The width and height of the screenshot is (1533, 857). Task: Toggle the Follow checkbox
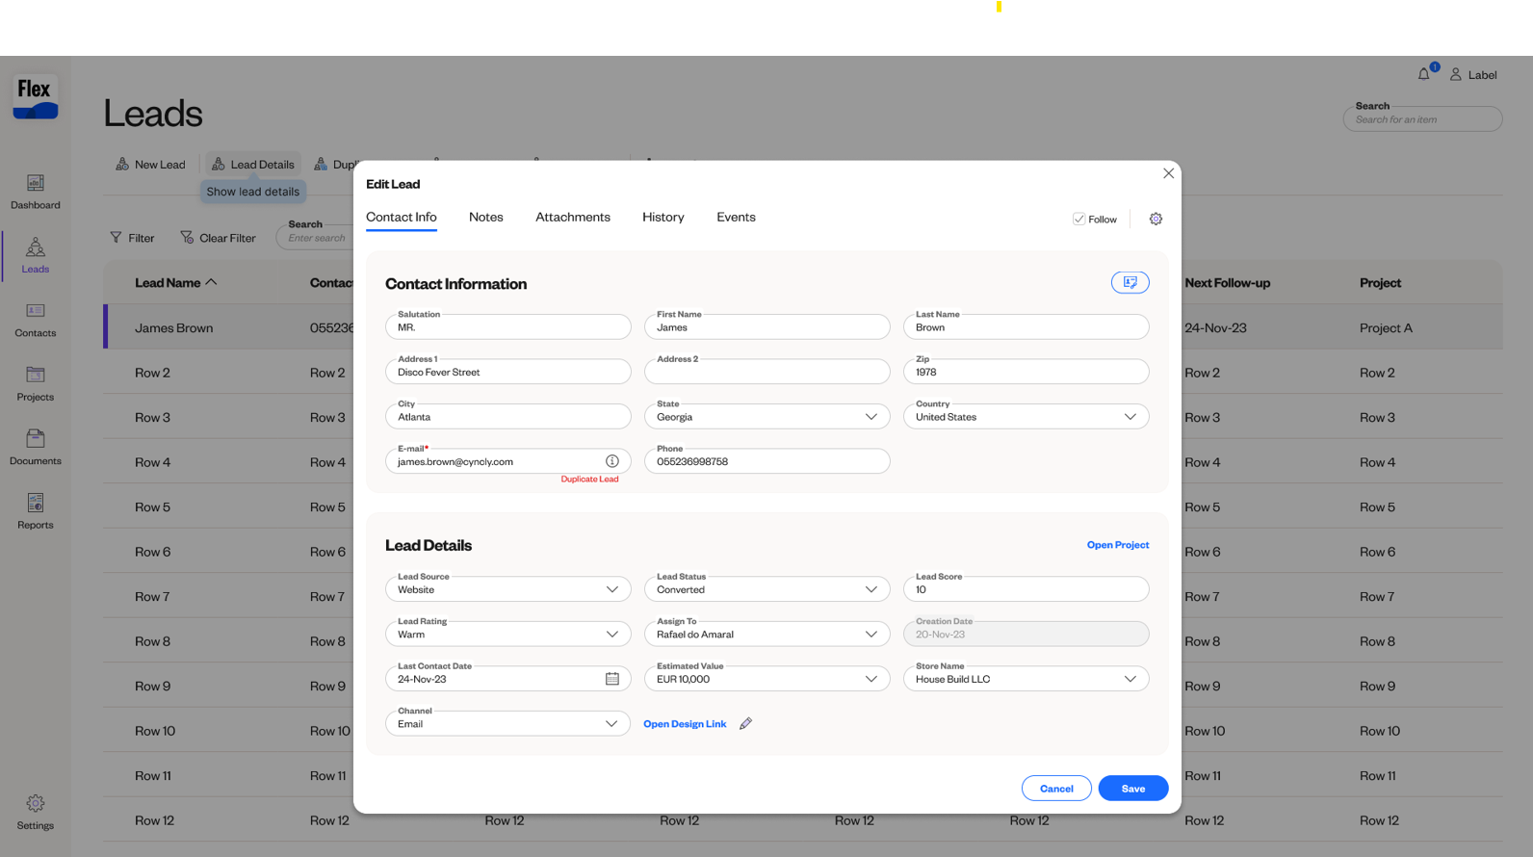1078,220
